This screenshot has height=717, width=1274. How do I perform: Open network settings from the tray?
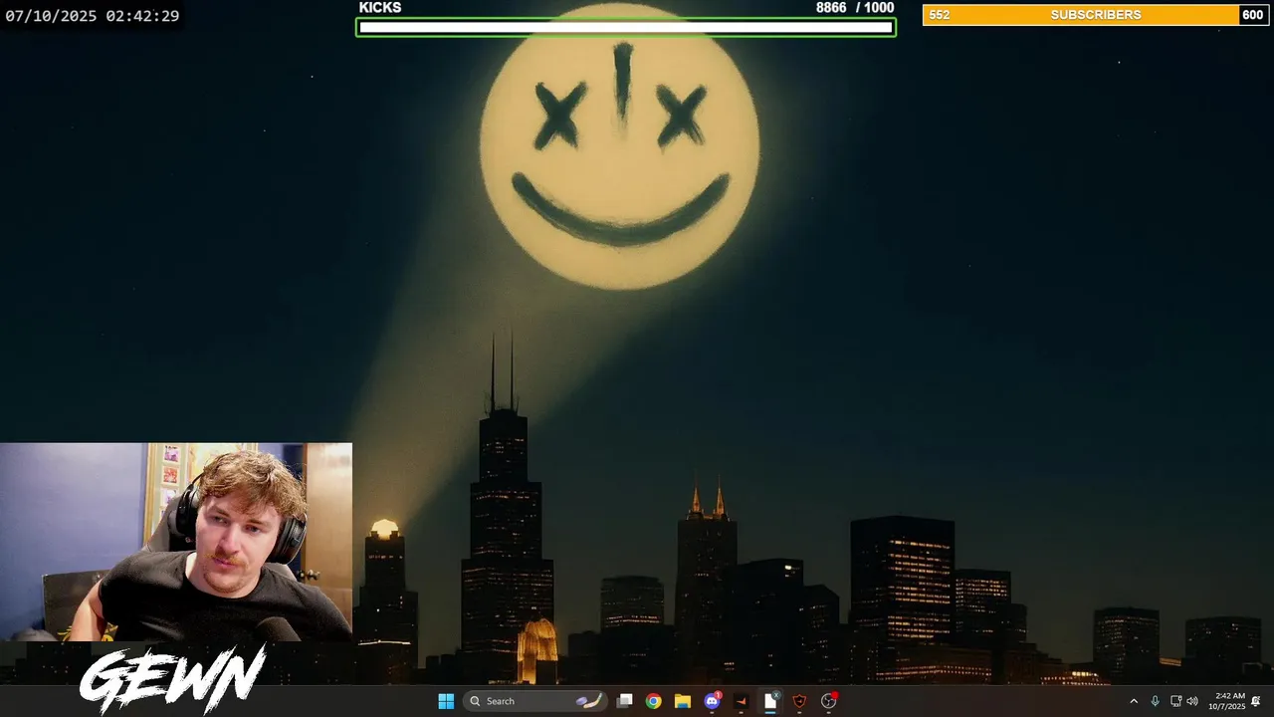(1175, 701)
